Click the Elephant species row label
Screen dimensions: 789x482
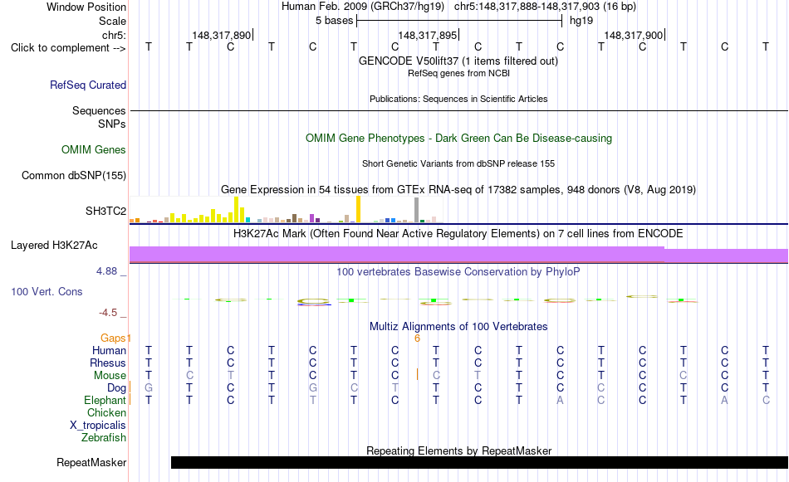[x=105, y=400]
